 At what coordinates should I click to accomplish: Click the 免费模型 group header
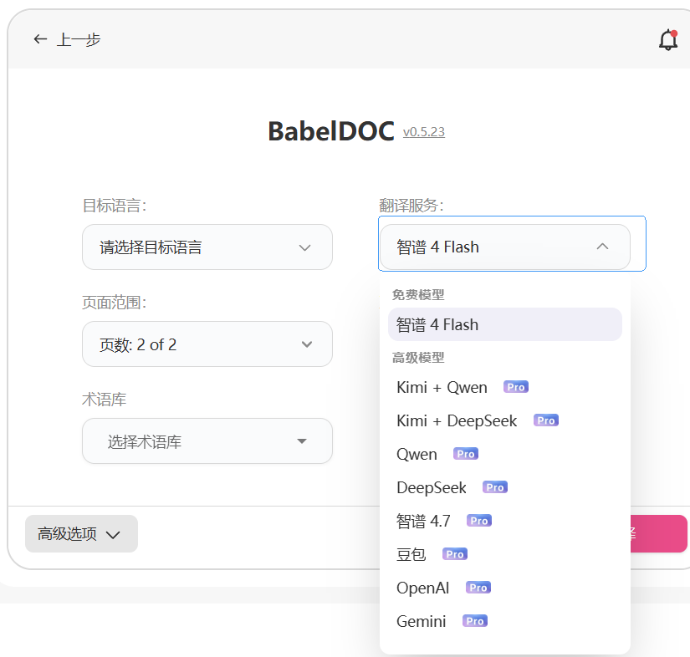[x=418, y=294]
